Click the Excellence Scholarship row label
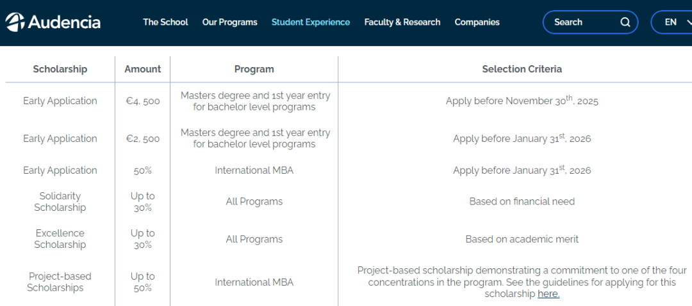This screenshot has height=306, width=692. click(x=60, y=239)
